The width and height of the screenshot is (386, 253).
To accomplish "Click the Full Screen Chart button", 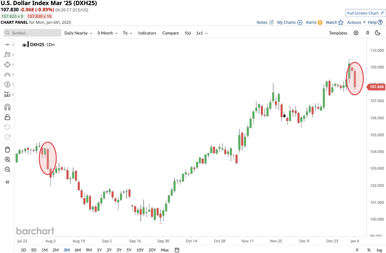I will point(366,13).
